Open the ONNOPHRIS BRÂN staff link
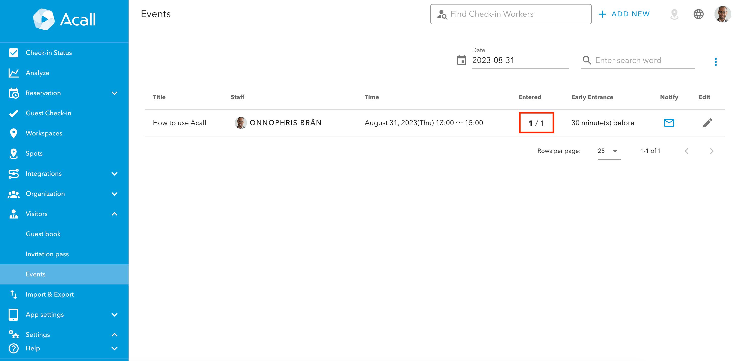 tap(285, 123)
